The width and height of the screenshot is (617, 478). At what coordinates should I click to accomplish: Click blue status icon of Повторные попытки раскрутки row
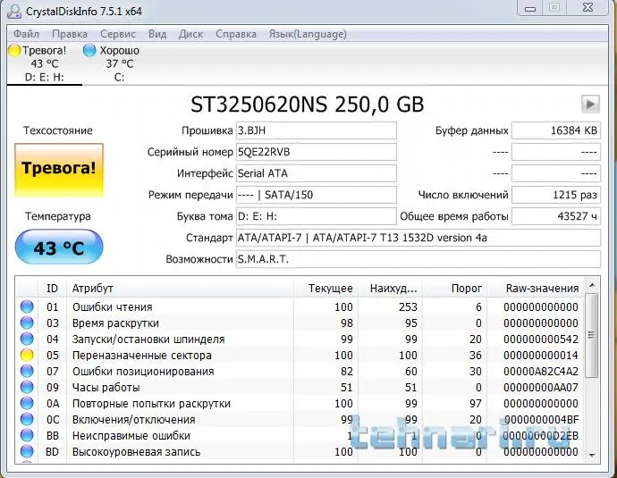coord(27,403)
